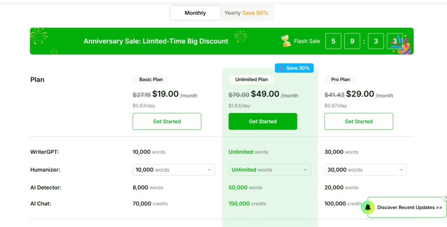Select the Unlimited Plan label
The image size is (447, 227).
pyautogui.click(x=251, y=80)
